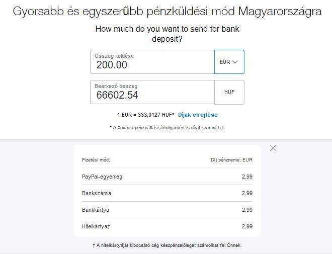This screenshot has height=254, width=332.
Task: Select the PayPal-egyenleg payment row
Action: coord(168,177)
